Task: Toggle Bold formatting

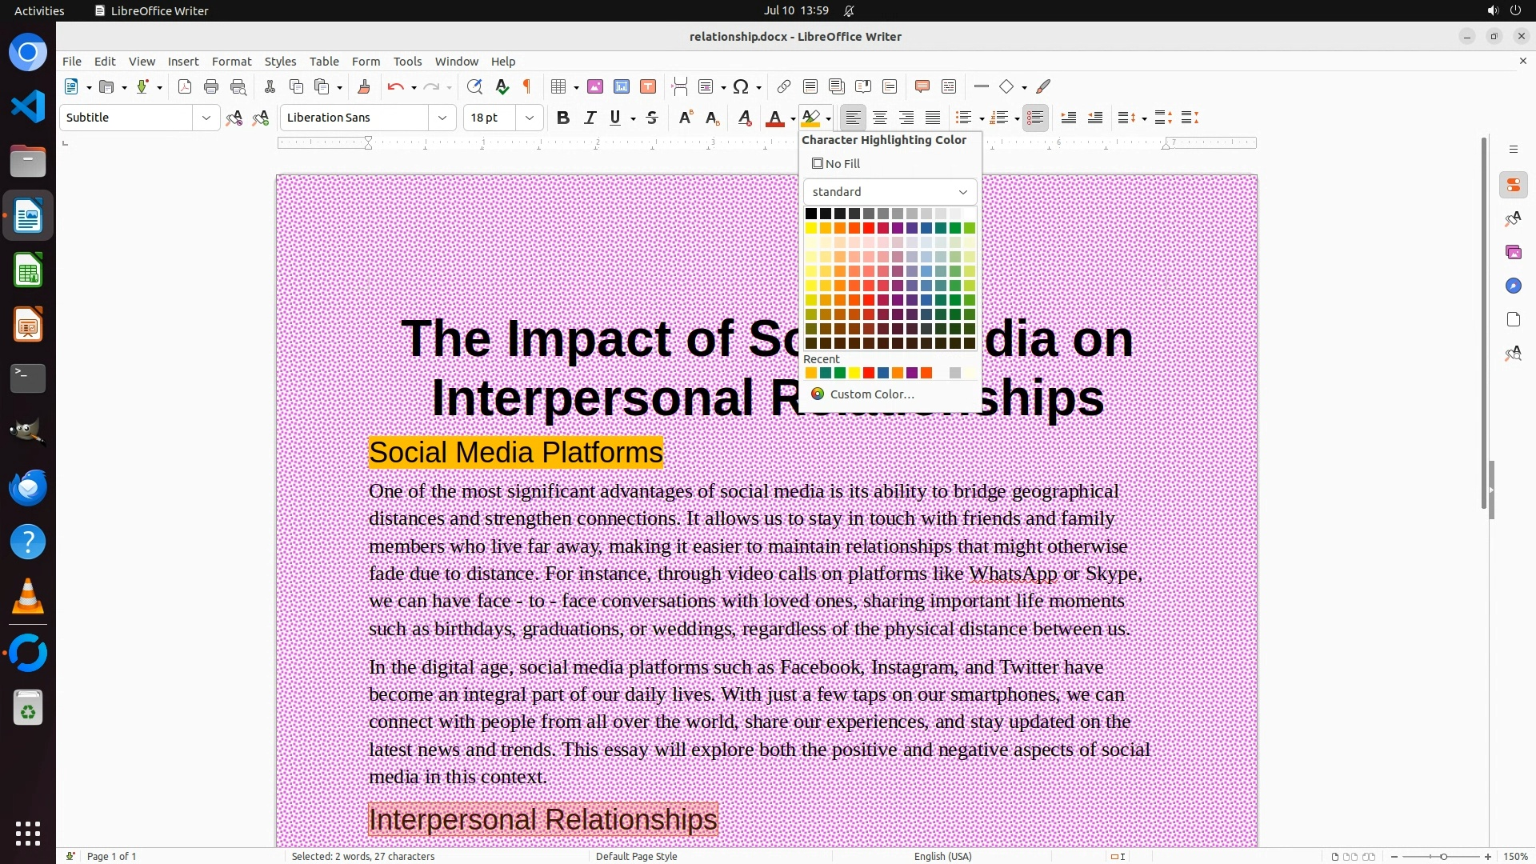Action: click(x=563, y=118)
